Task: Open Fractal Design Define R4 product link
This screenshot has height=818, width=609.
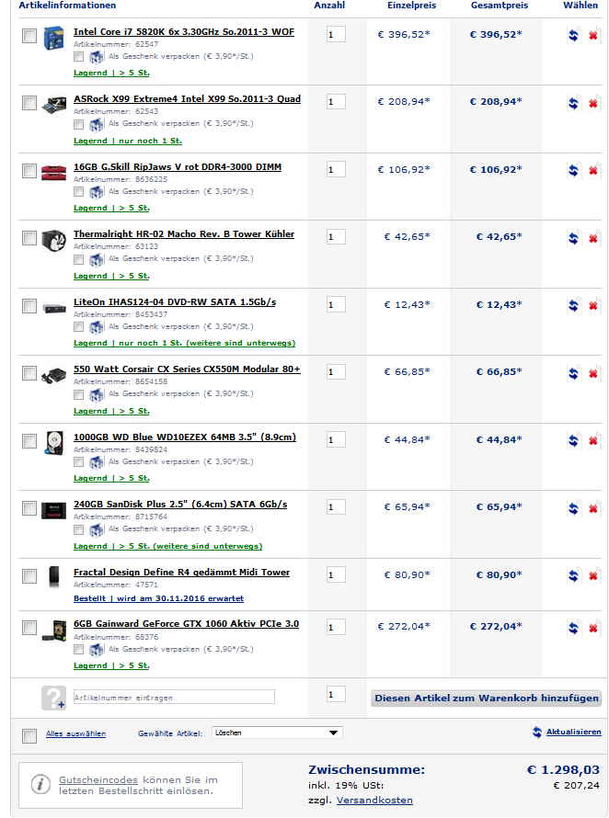Action: pos(182,573)
